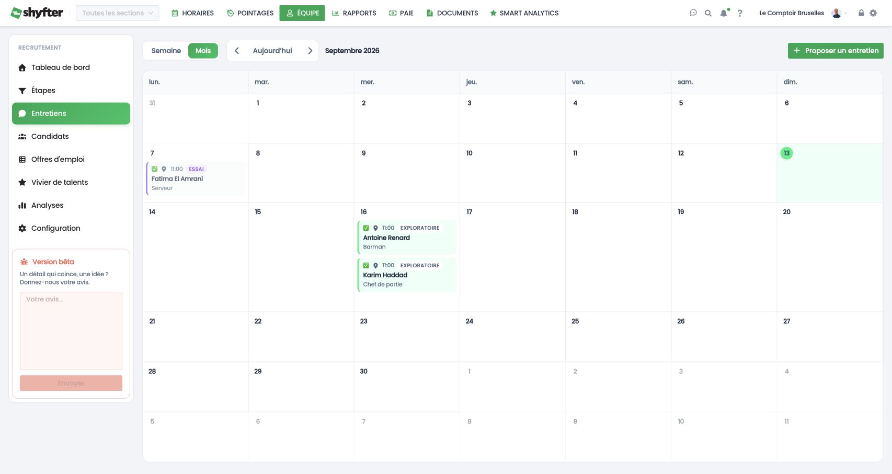Open the settings gear in header

tap(873, 13)
